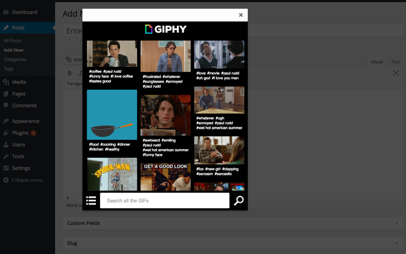
Task: Click the #coffee tag
Action: [95, 71]
